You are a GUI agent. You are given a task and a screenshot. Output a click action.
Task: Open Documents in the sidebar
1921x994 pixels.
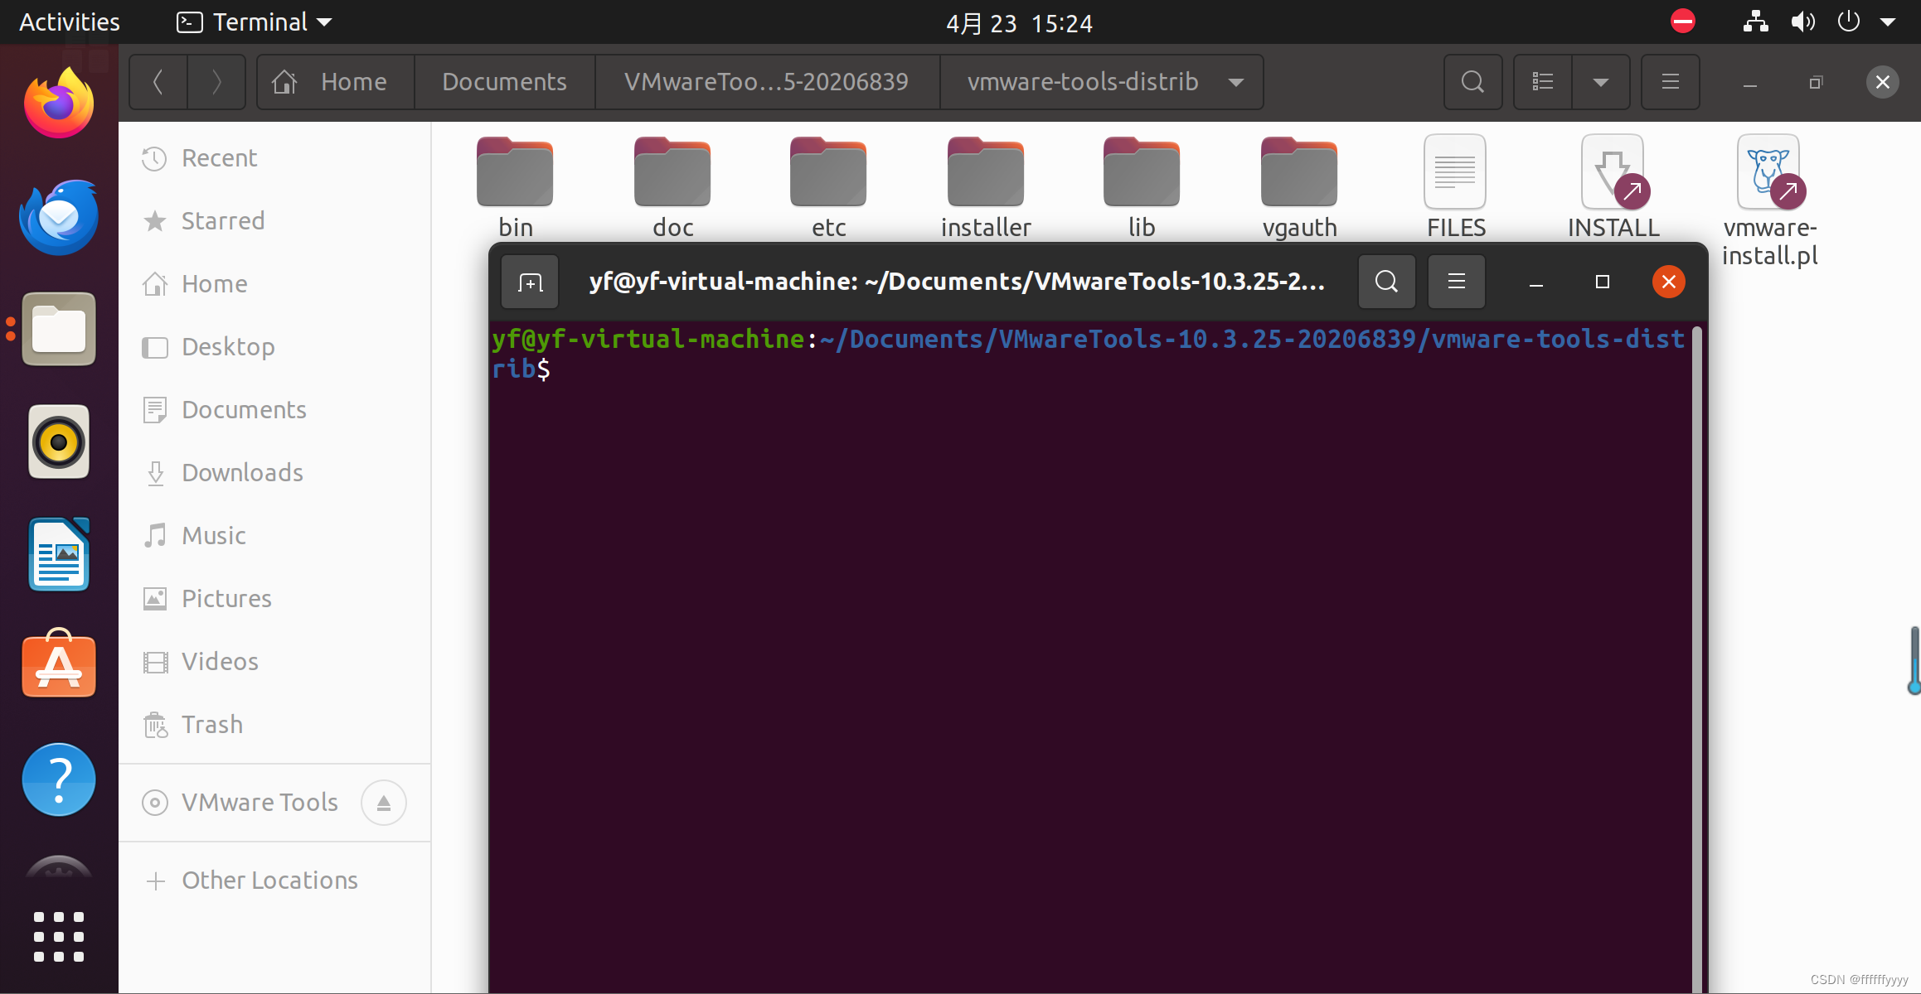tap(274, 410)
